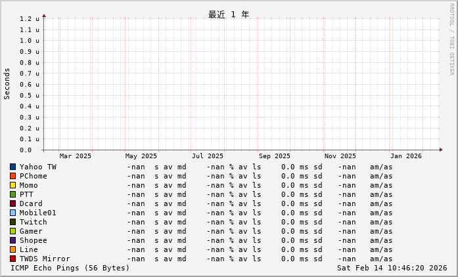
Task: Click the TWDS Mirror red legend swatch
Action: pyautogui.click(x=12, y=259)
